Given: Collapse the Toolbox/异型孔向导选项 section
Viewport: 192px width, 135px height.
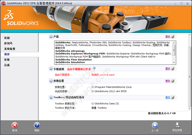Looking at the screenshot, I should (51, 97).
